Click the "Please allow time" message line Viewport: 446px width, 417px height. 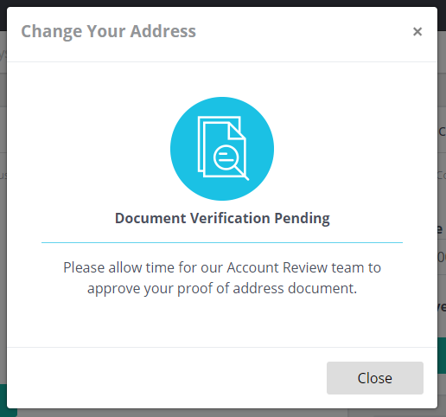pos(222,267)
